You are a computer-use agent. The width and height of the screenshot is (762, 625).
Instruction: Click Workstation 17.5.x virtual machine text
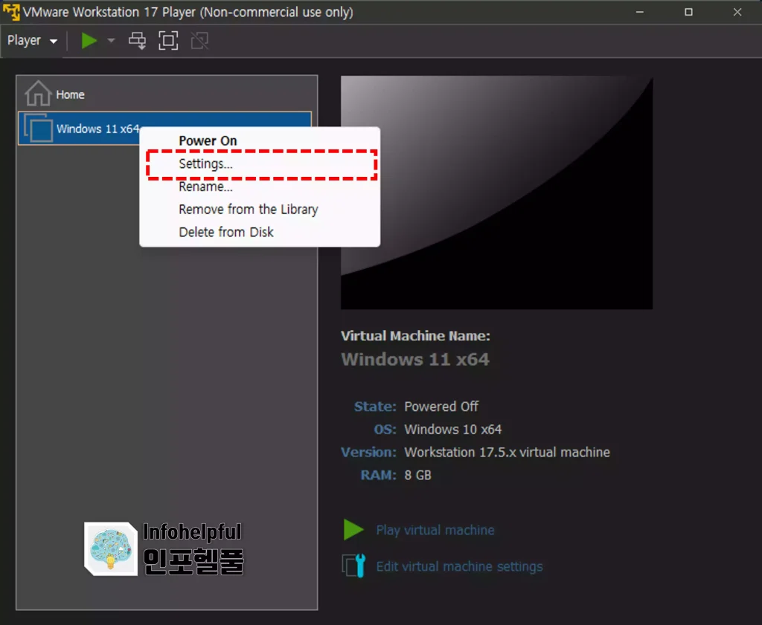[507, 453]
